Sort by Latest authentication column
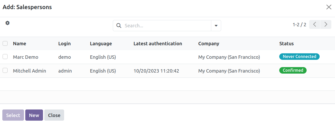Screen dimensions: 335x123 [158, 44]
